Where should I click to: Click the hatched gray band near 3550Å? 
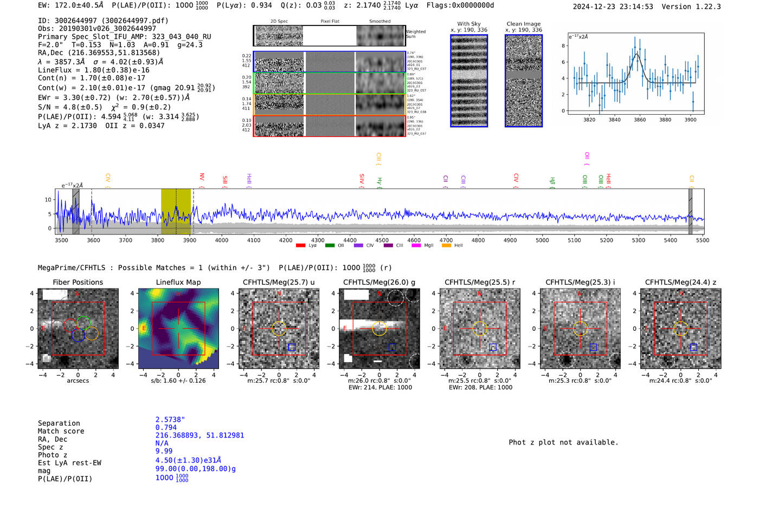click(x=76, y=212)
